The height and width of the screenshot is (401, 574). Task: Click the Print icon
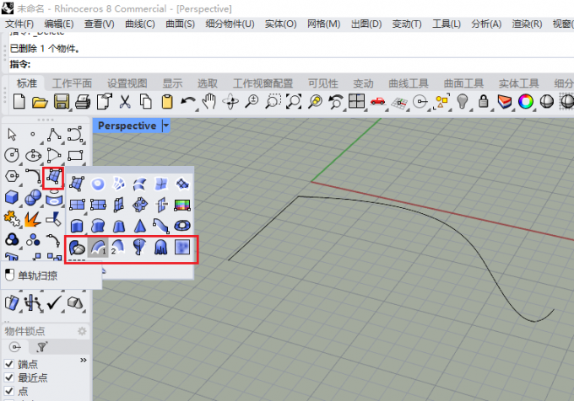[x=83, y=102]
